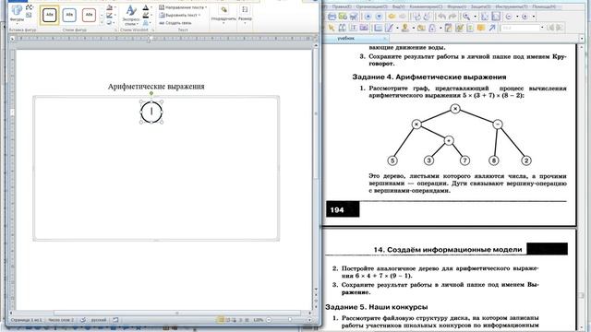Screen dimensions: 591x332
Task: Apply the black outline shape style
Action: pos(49,15)
